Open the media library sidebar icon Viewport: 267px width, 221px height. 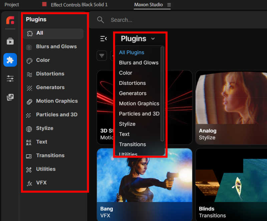tap(10, 41)
